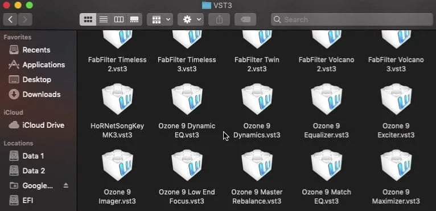Click the Locations section header
Viewport: 436px width, 211px height.
click(18, 143)
